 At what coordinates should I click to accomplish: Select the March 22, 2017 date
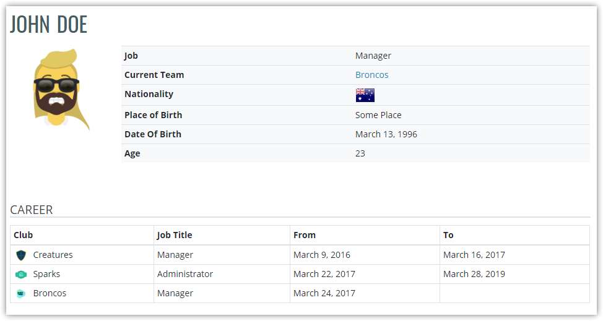(324, 274)
